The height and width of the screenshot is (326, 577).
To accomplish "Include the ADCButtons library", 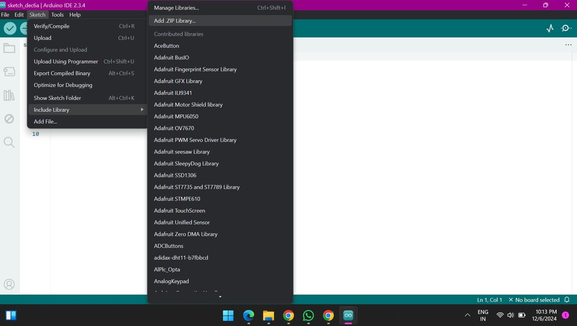I will pyautogui.click(x=220, y=245).
